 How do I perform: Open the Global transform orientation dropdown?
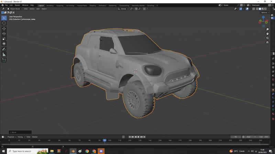click(x=123, y=9)
